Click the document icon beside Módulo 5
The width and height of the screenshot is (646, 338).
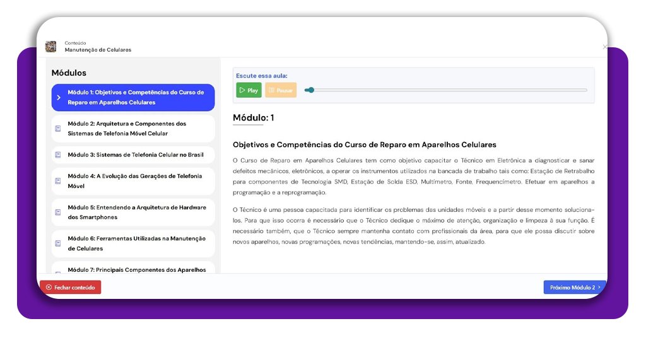click(x=58, y=212)
